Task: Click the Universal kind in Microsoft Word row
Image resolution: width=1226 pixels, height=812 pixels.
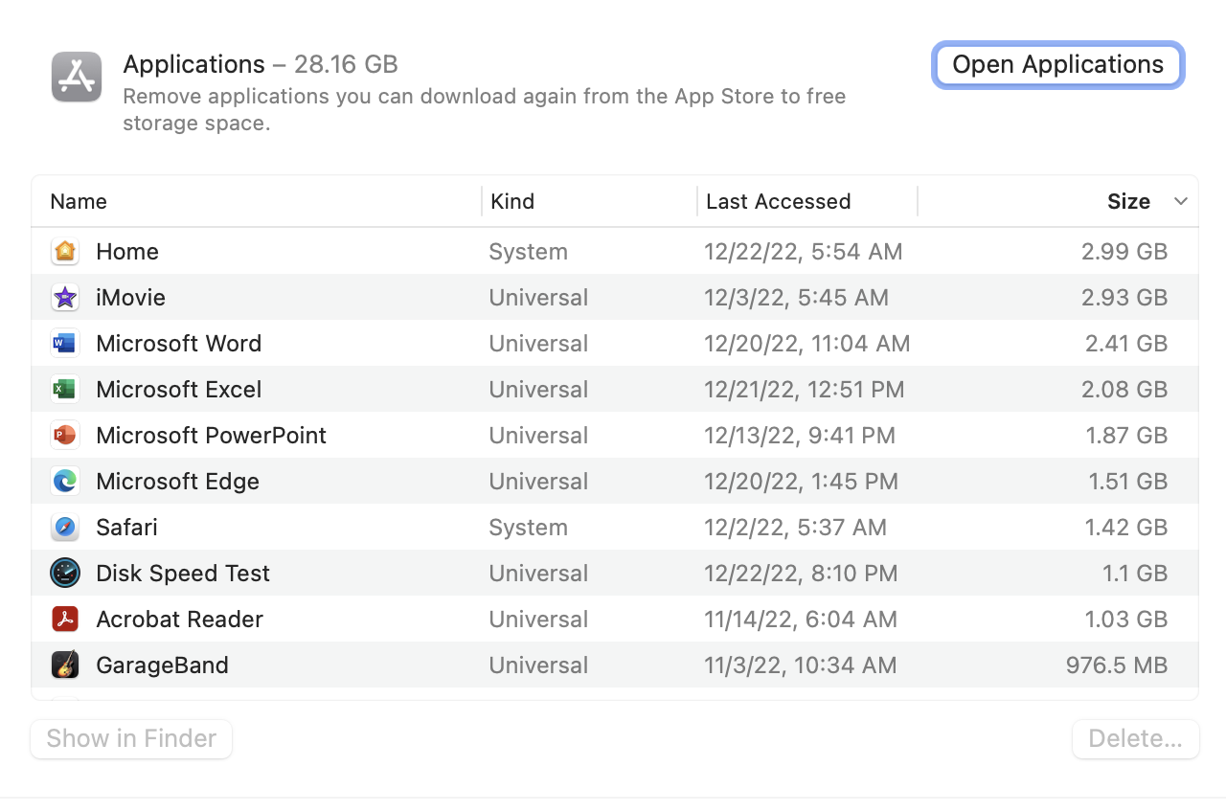Action: (x=538, y=344)
